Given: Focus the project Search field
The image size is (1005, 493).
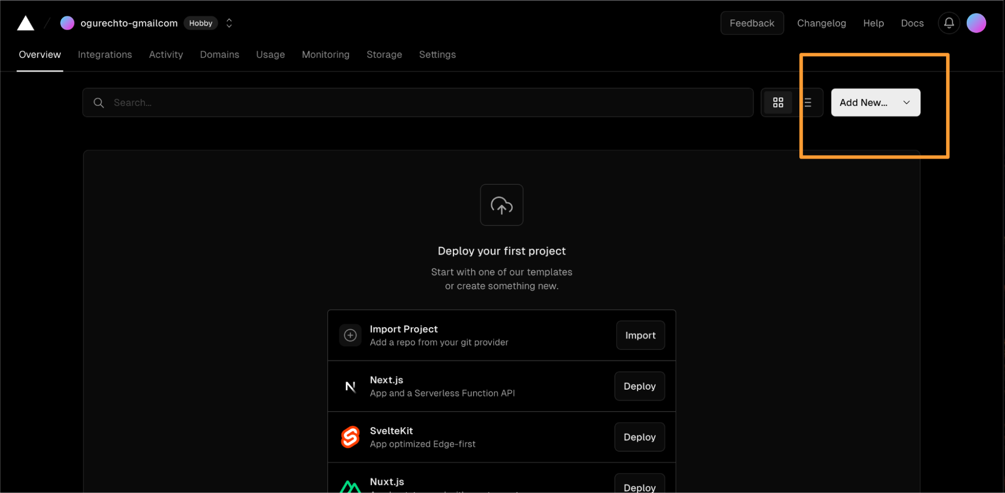Looking at the screenshot, I should point(417,102).
